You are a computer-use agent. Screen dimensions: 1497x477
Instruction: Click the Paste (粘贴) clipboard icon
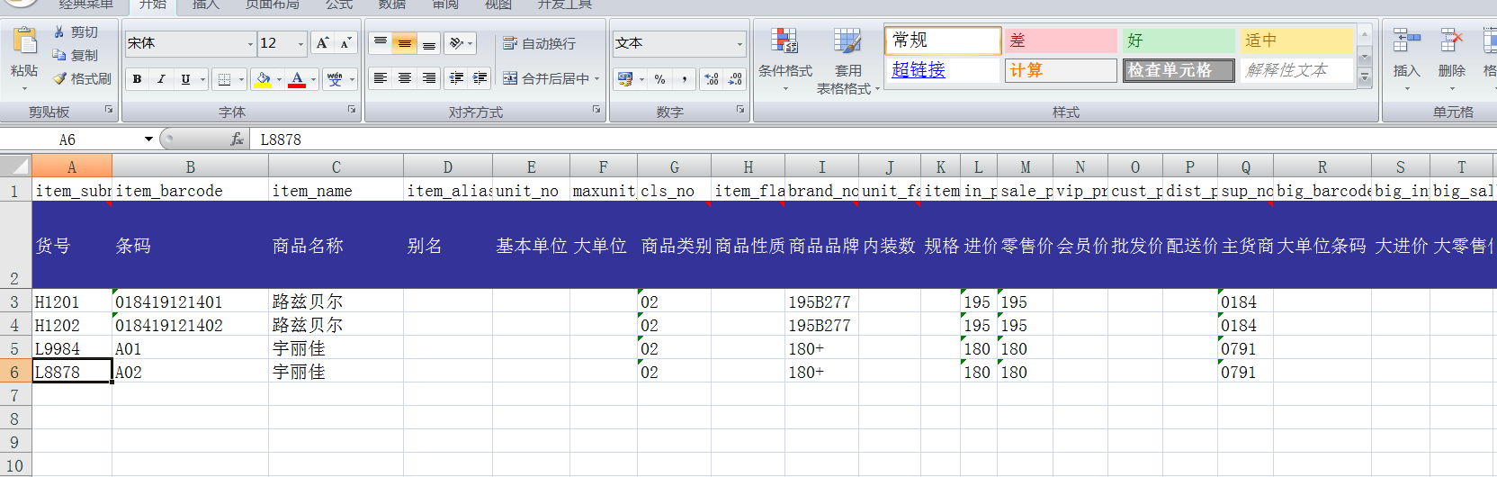(24, 41)
